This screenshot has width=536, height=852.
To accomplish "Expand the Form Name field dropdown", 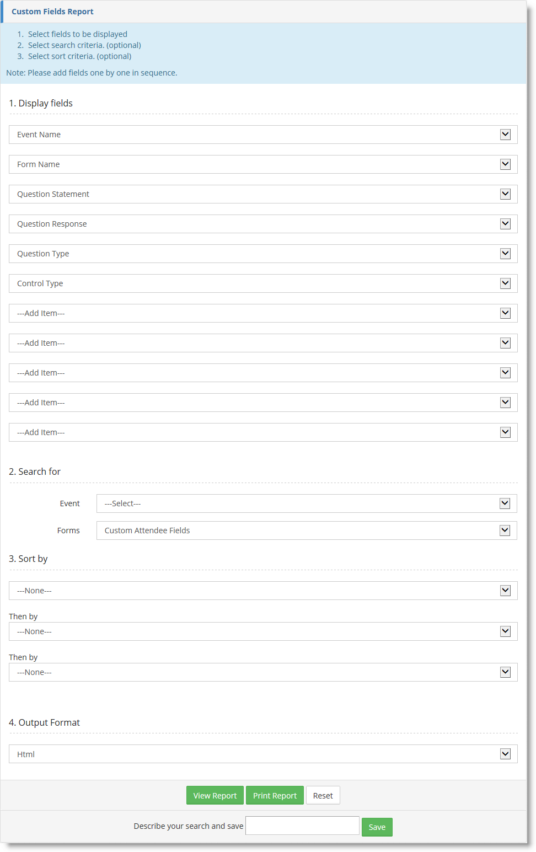I will [x=263, y=164].
